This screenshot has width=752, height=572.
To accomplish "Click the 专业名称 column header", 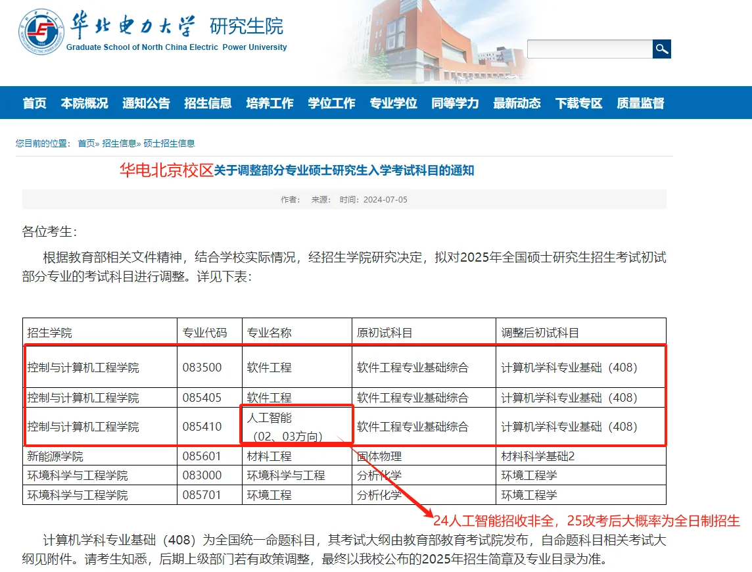I will [x=297, y=333].
